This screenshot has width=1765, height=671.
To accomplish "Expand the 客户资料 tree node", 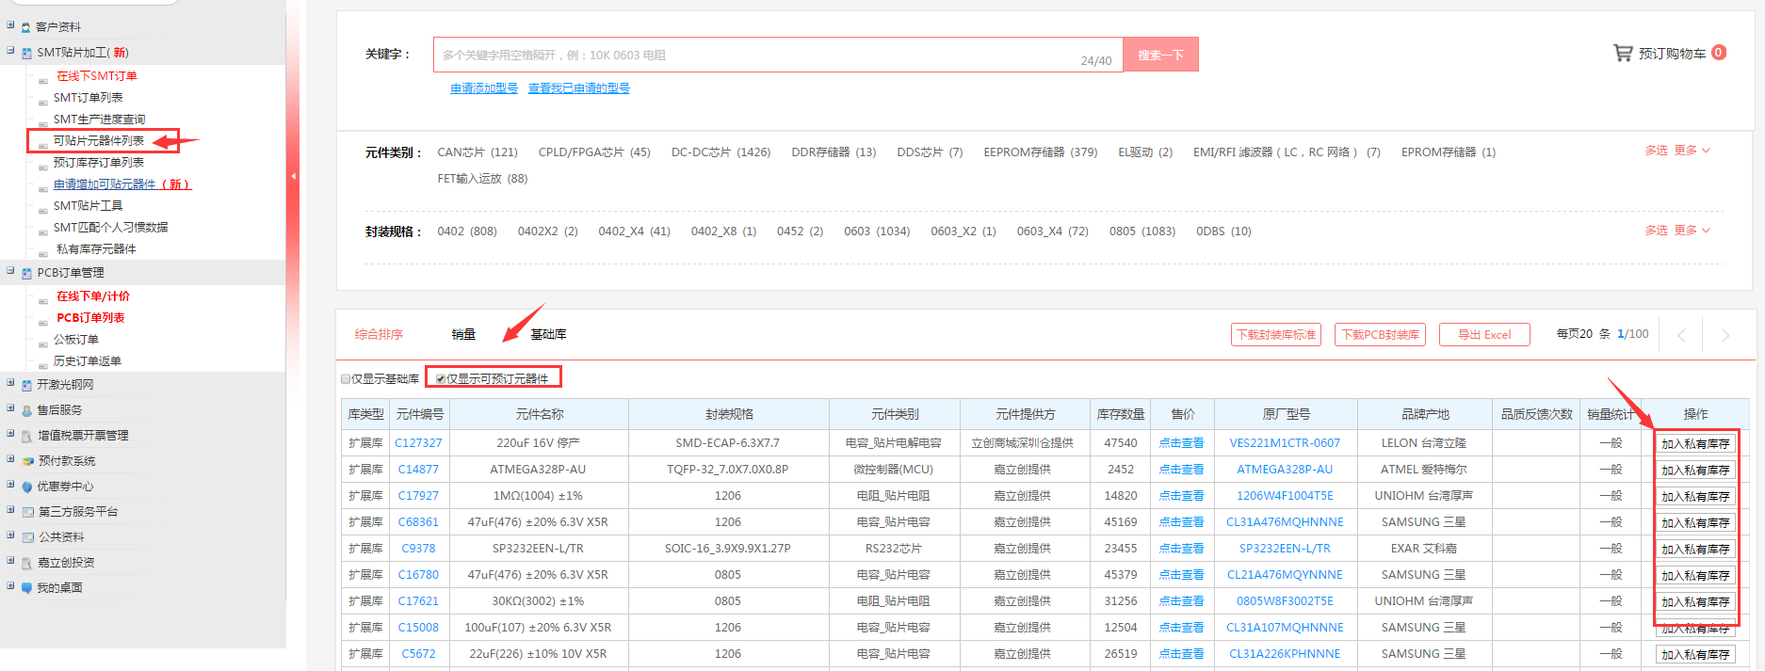I will 10,25.
